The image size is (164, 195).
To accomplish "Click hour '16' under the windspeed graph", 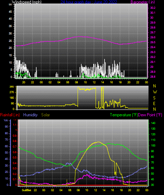I will (x=111, y=82).
